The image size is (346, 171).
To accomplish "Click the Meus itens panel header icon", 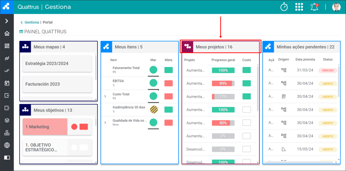I will pyautogui.click(x=106, y=47).
